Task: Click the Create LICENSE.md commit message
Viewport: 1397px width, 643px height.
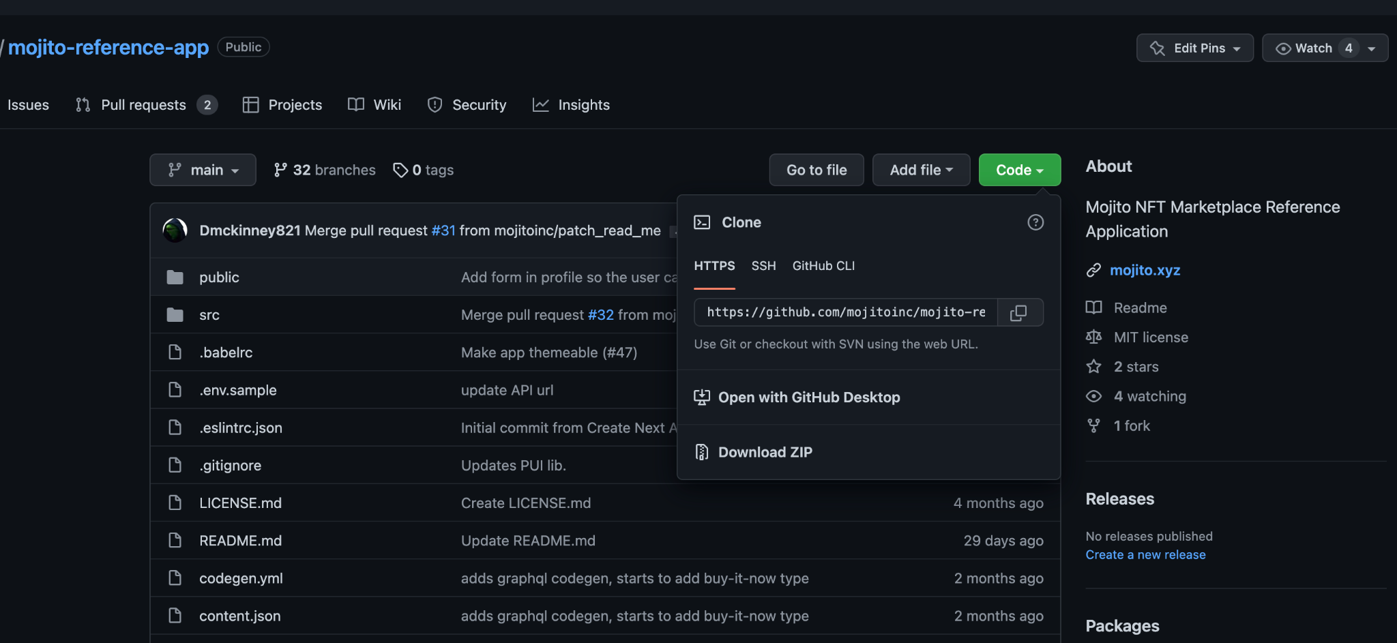Action: pos(526,503)
